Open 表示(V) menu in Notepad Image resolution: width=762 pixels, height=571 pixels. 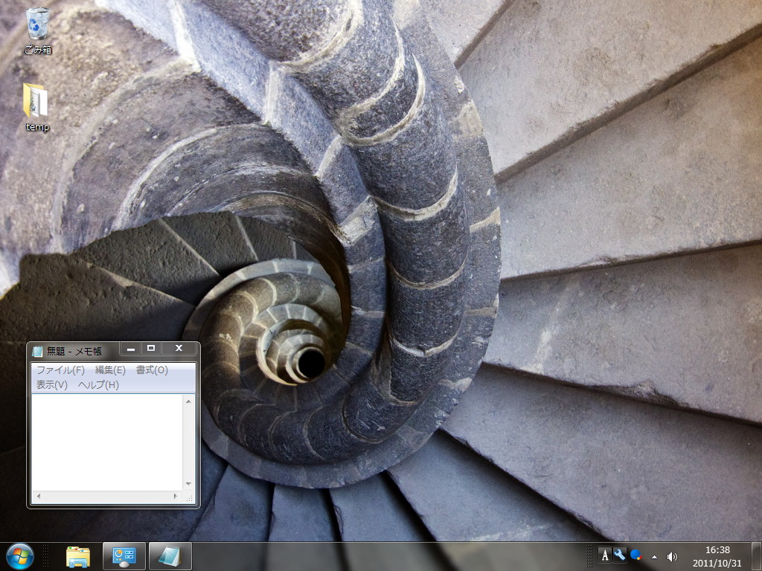pos(51,385)
